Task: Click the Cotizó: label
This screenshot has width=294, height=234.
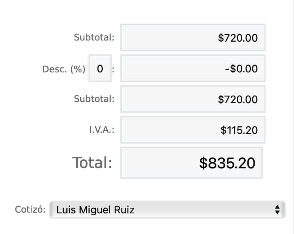Action: pyautogui.click(x=30, y=209)
